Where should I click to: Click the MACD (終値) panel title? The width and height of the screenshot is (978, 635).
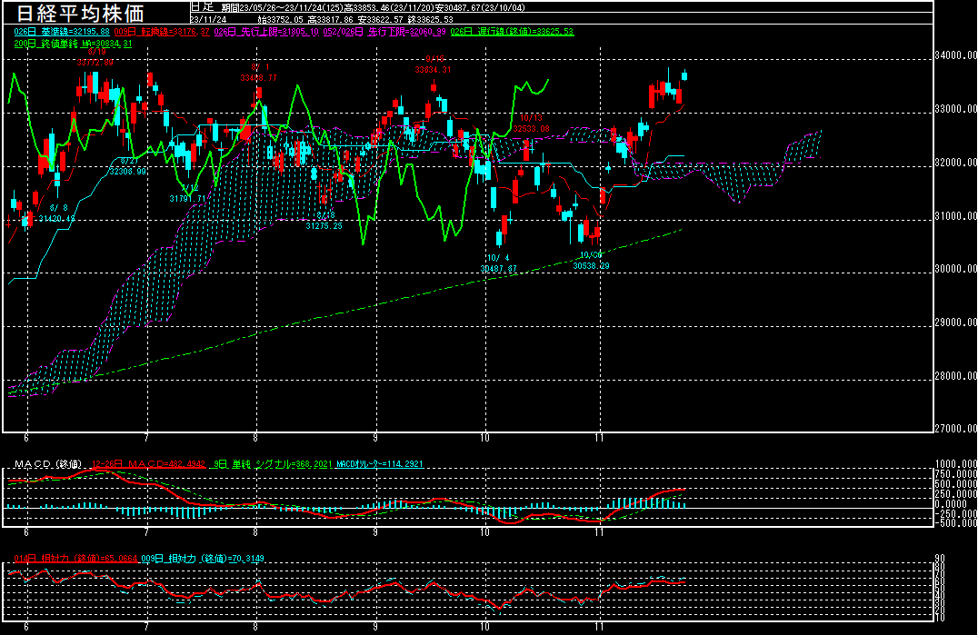pos(48,464)
